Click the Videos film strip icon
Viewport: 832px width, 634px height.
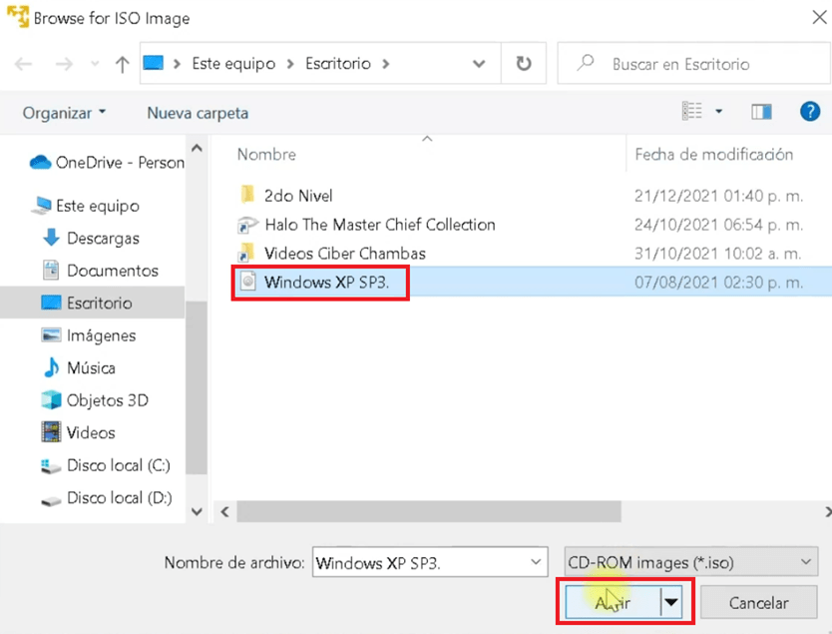point(51,432)
